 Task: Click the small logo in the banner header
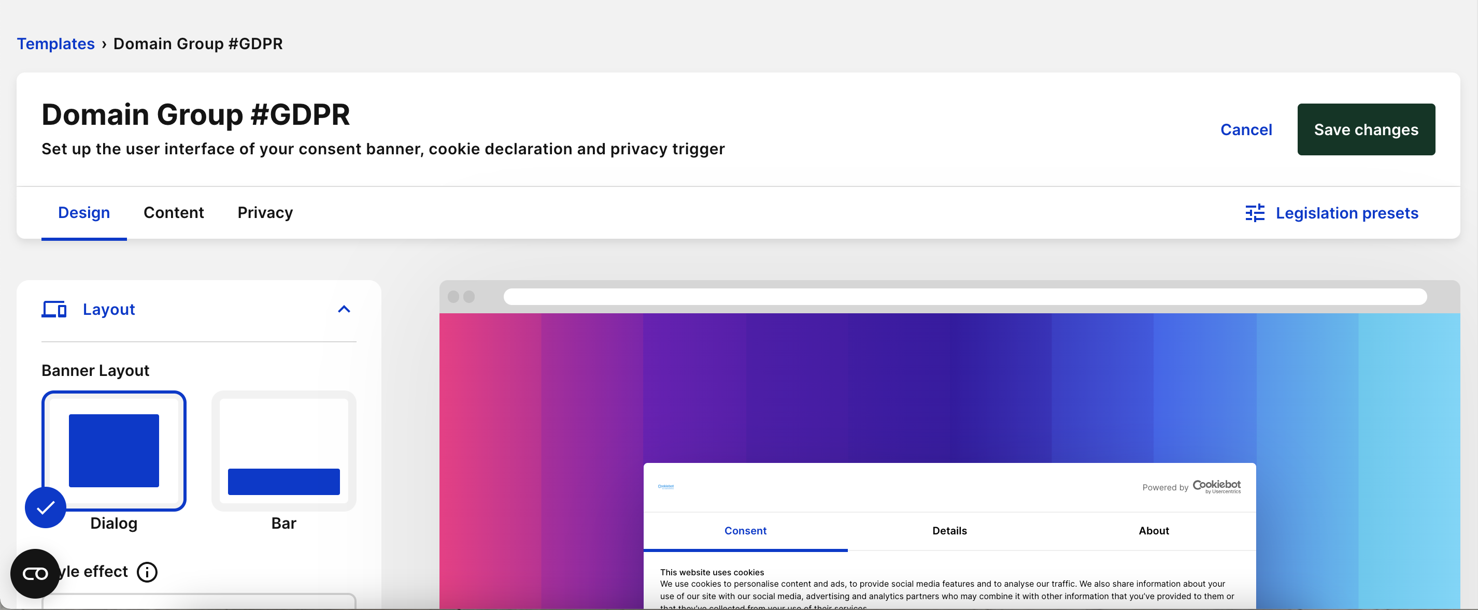point(665,486)
